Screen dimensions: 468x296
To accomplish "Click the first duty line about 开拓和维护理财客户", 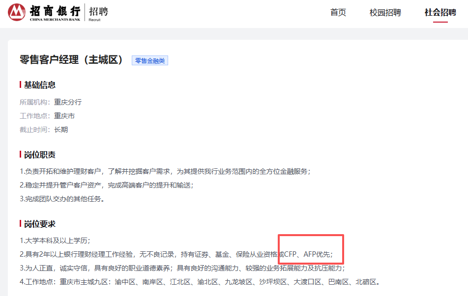I will (165, 171).
